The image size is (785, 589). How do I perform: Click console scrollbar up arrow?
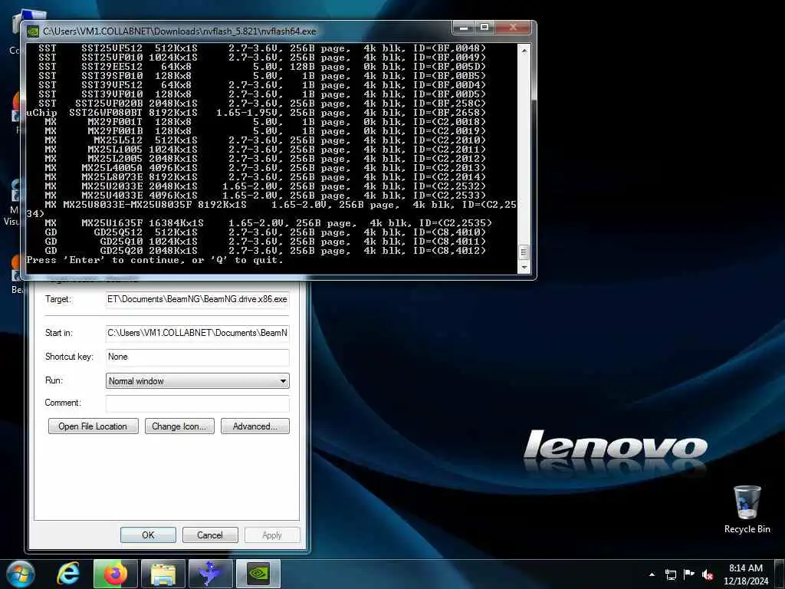(x=524, y=51)
